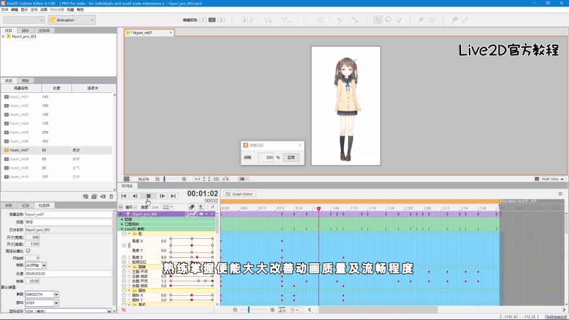Click the 1:1 canvas zoom button
Viewport: 569px width, 320px height.
tap(197, 179)
